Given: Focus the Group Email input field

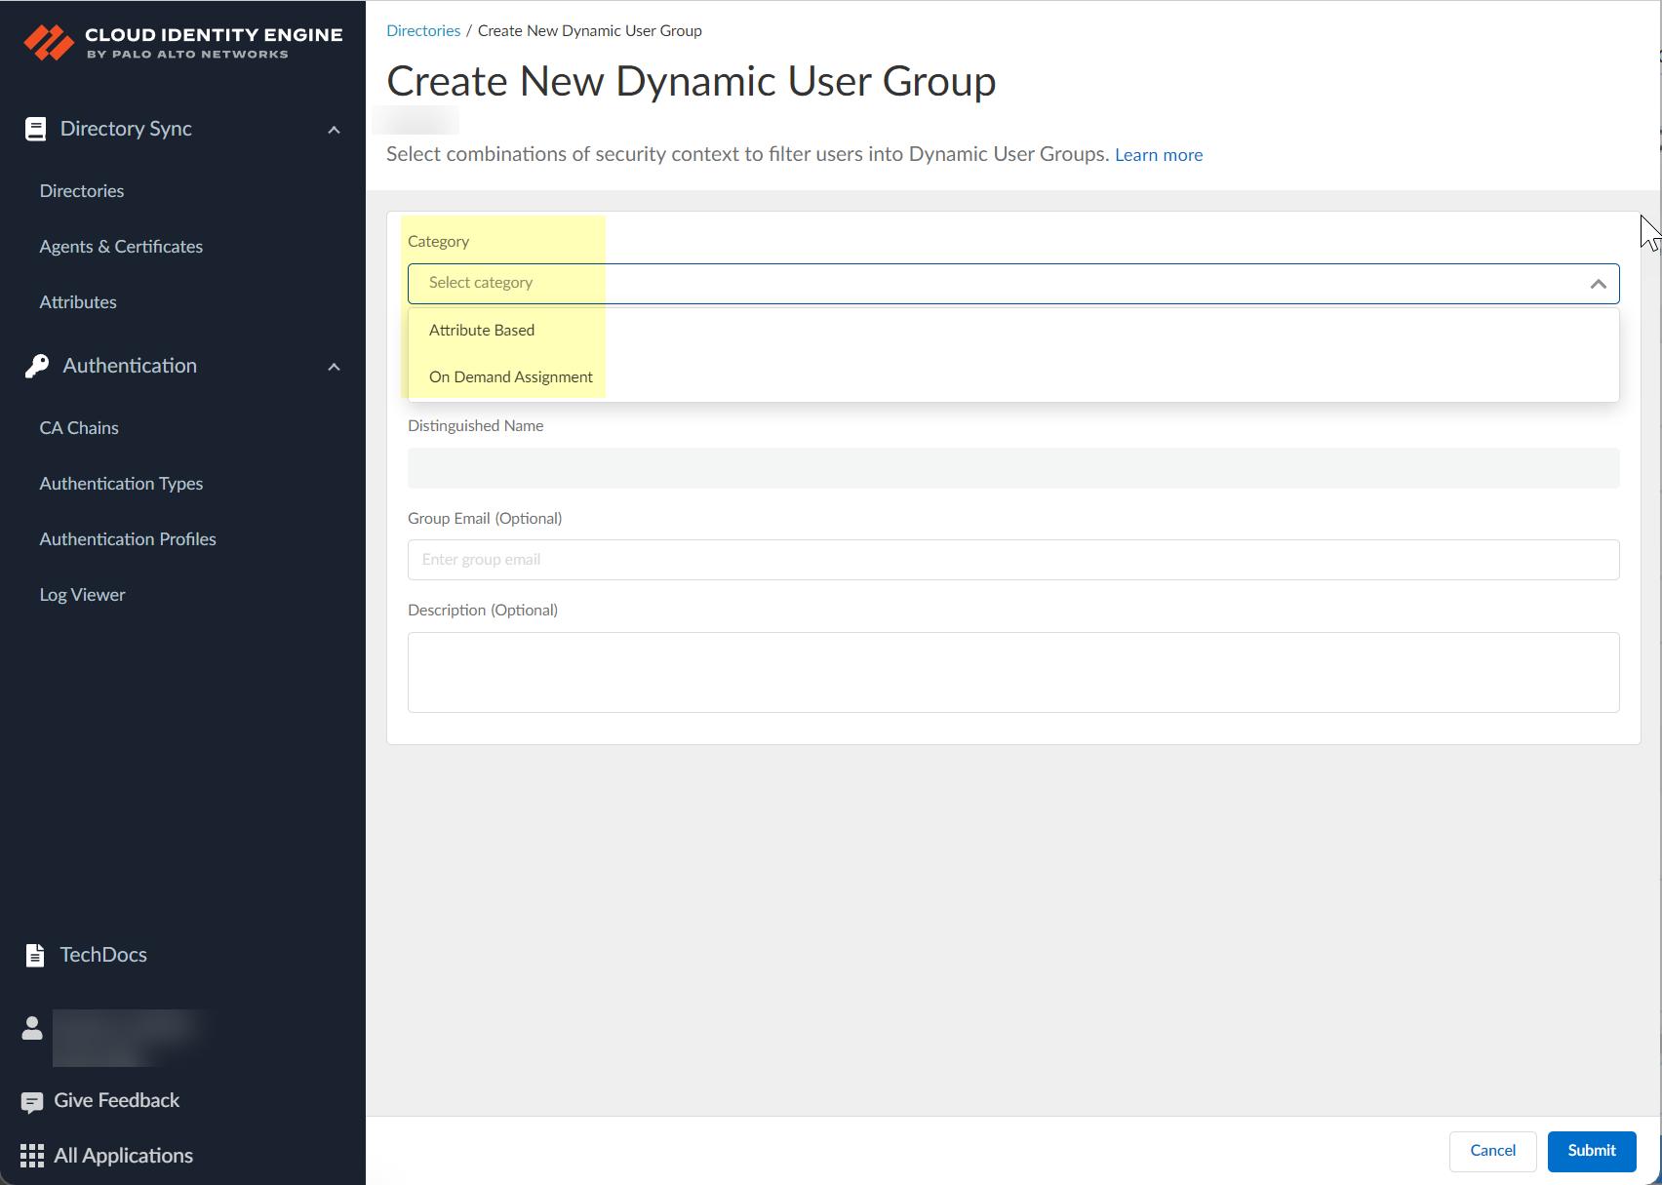Looking at the screenshot, I should pos(1012,560).
